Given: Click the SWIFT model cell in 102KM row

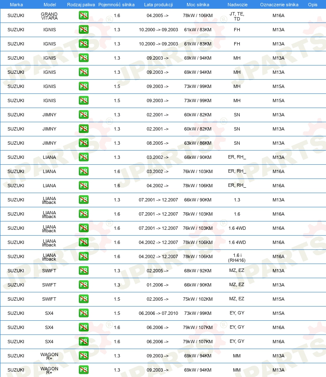Looking at the screenshot, I should coord(49,299).
